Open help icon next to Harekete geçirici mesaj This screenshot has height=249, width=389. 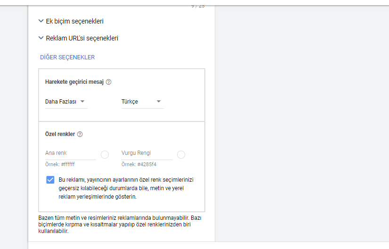tap(109, 82)
